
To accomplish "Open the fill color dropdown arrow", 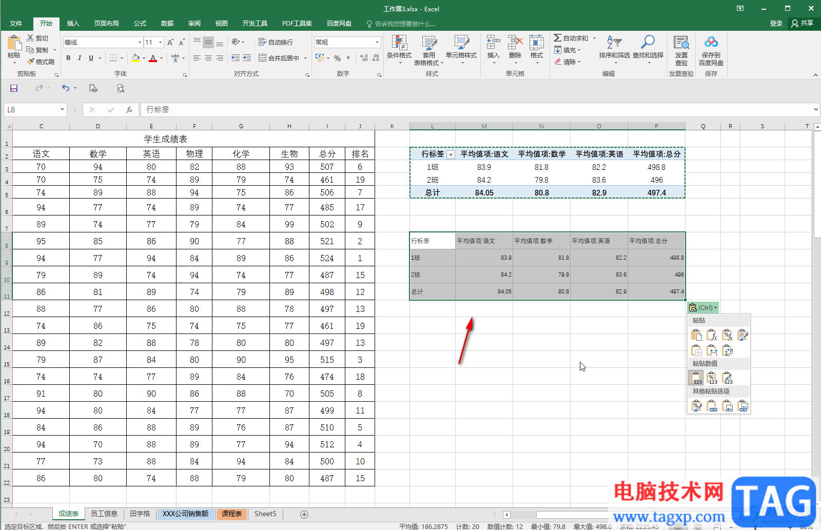I will [144, 58].
